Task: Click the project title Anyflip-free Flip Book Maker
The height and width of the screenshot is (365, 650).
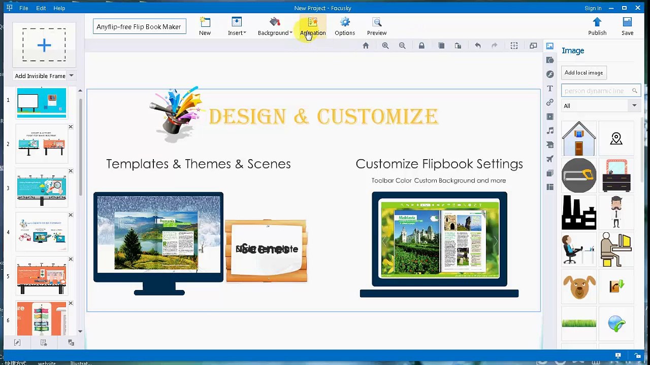Action: pyautogui.click(x=139, y=26)
